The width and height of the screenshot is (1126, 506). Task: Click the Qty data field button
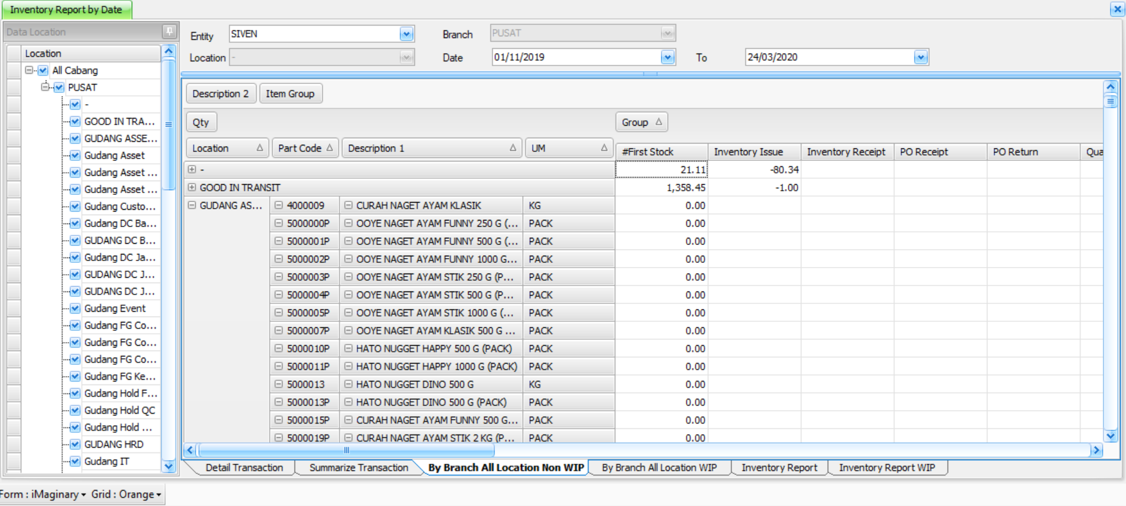(x=201, y=122)
